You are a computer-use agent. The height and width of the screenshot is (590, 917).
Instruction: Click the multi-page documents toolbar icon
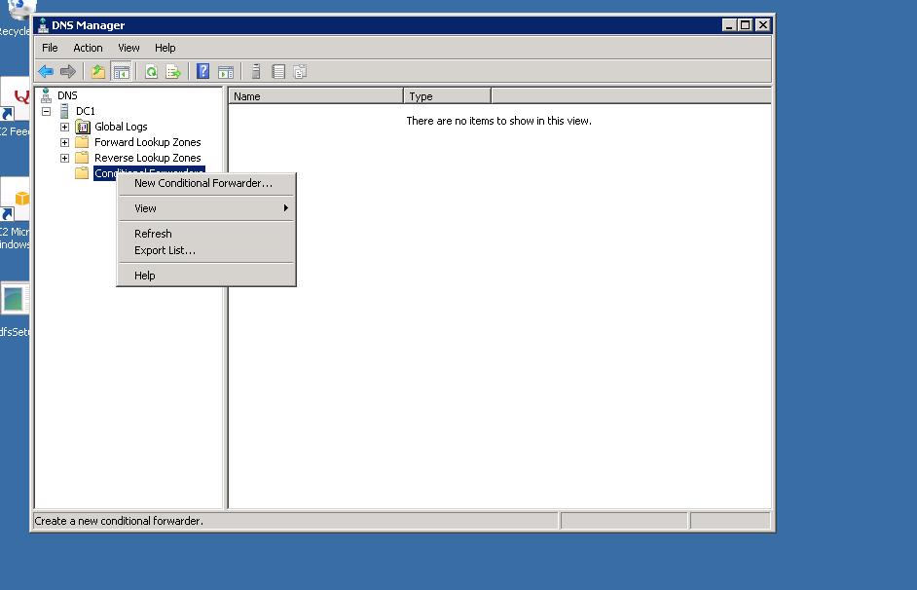click(300, 72)
